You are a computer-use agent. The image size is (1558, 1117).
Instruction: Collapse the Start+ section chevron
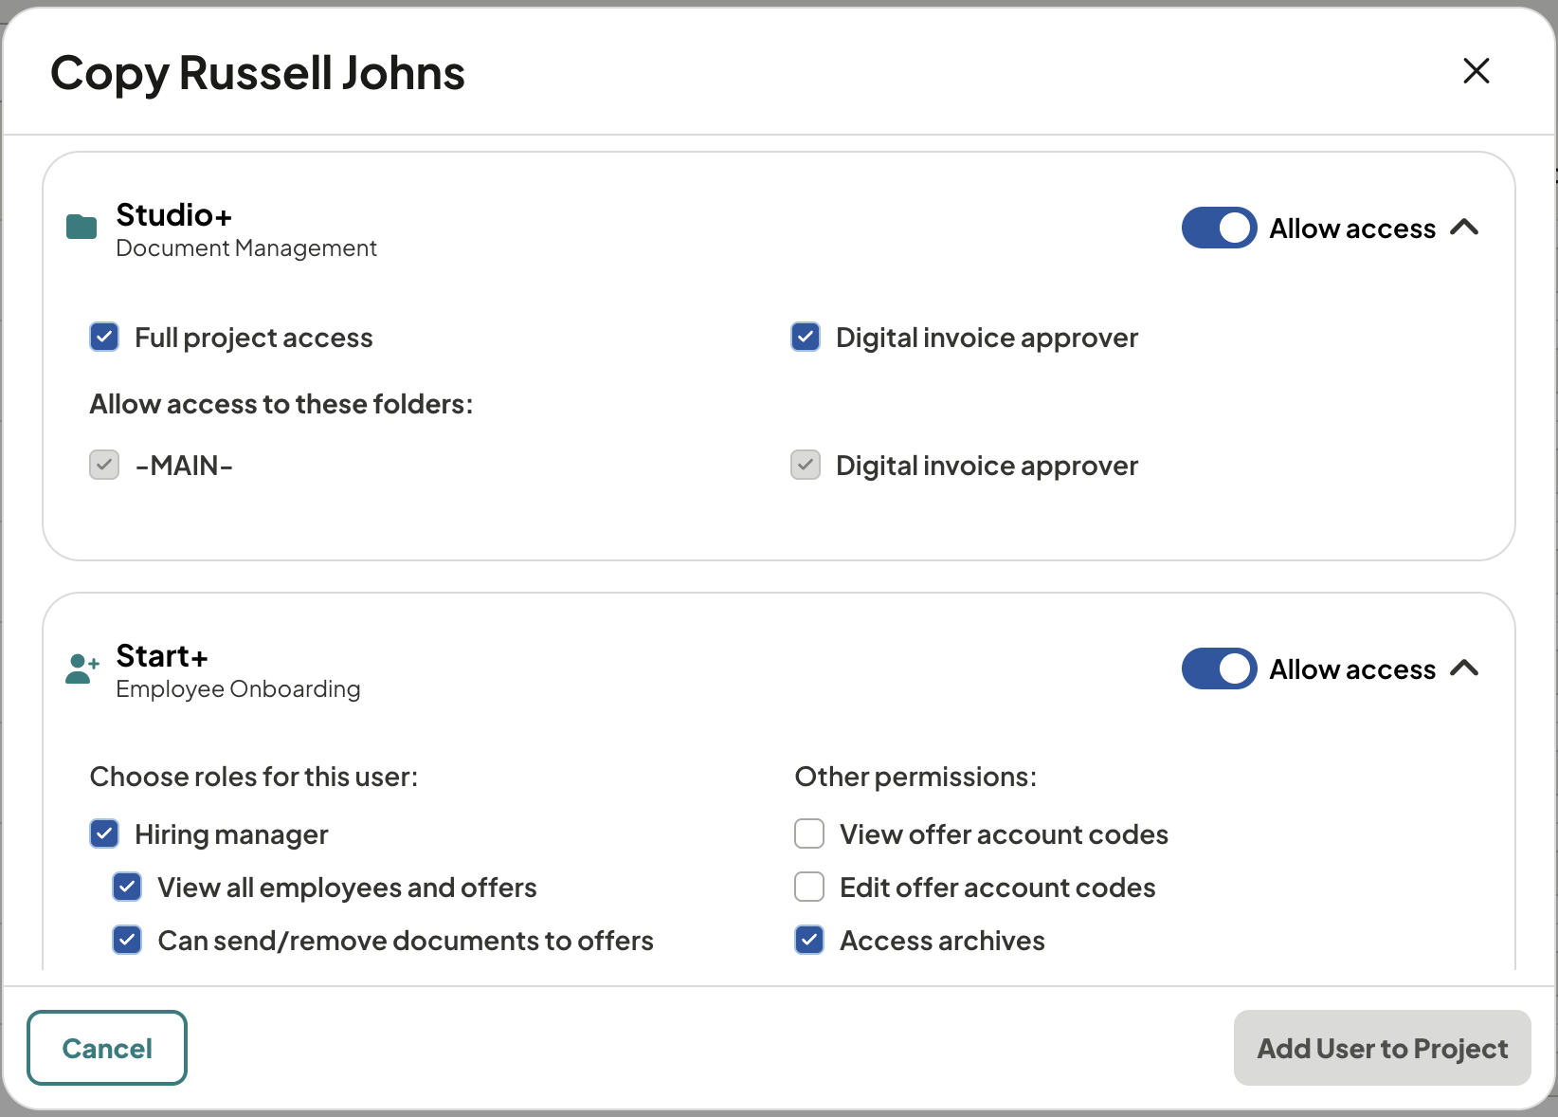coord(1464,668)
